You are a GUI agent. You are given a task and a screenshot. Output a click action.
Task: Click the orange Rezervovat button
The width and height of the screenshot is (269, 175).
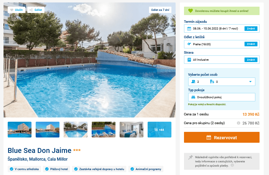tap(222, 137)
